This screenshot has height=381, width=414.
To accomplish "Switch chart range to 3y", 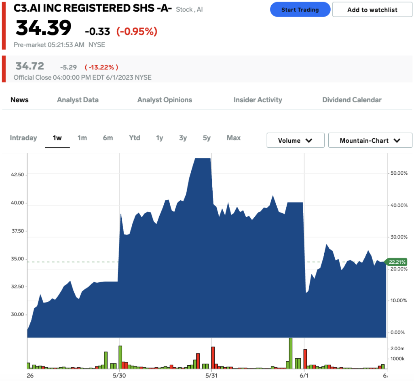I will click(183, 138).
